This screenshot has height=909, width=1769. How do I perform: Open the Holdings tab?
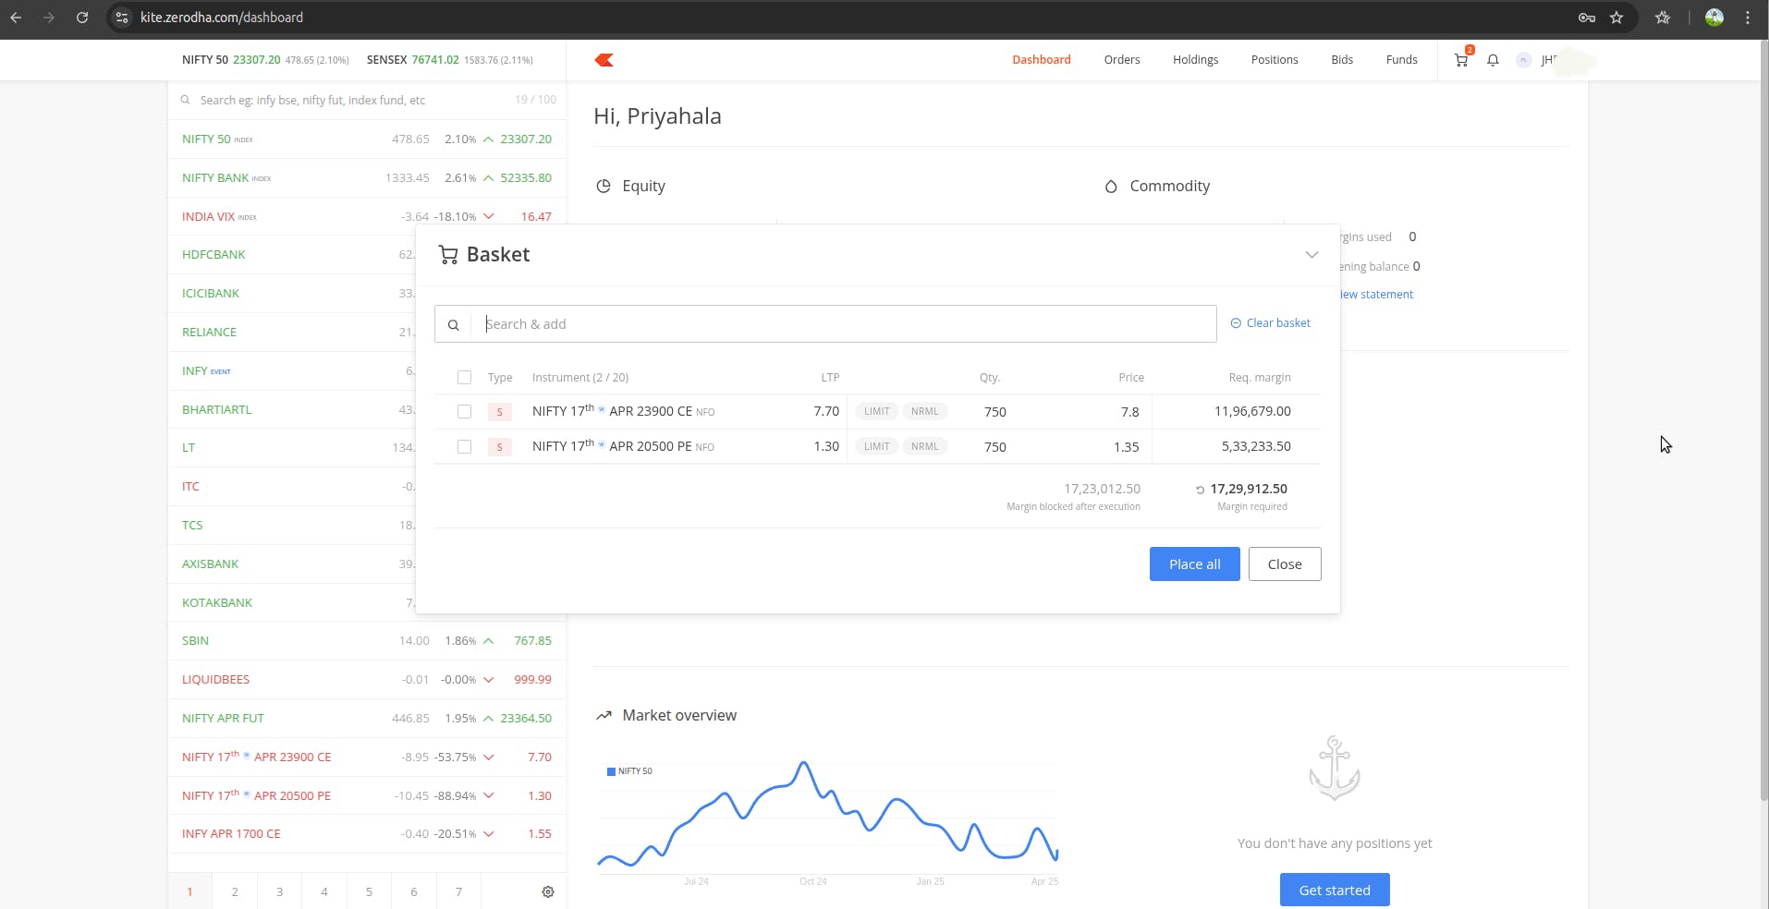pyautogui.click(x=1195, y=60)
